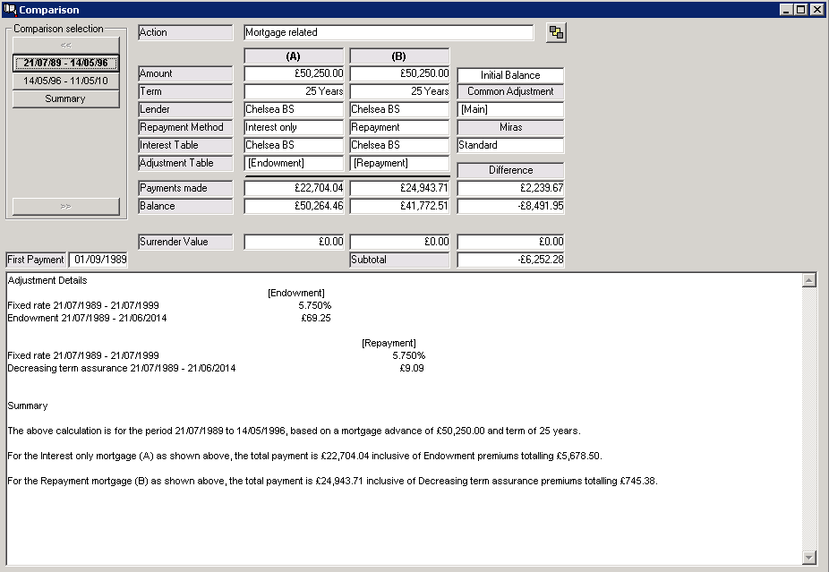The width and height of the screenshot is (829, 572).
Task: Click the [Main] adjustment field
Action: (x=510, y=109)
